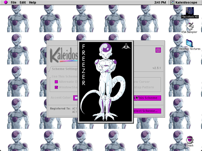Open the Edit menu
This screenshot has height=151, width=202.
23,3
